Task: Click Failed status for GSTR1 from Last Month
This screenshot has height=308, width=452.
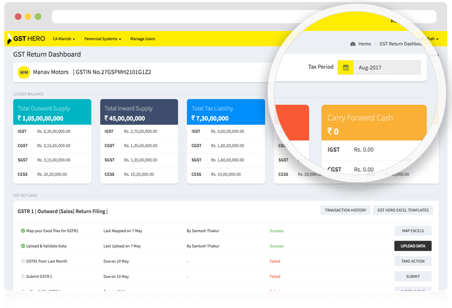Action: [x=275, y=261]
